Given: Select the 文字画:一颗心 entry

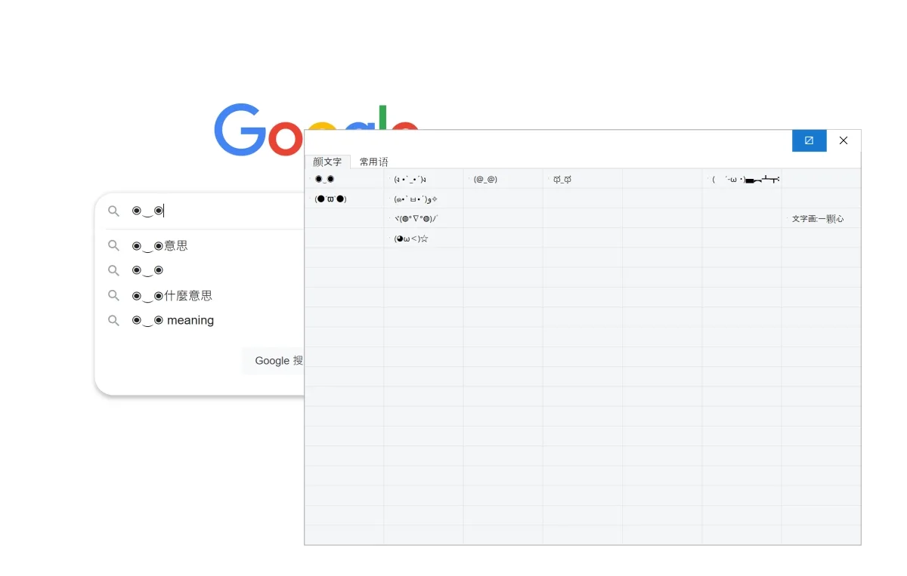Looking at the screenshot, I should click(x=821, y=218).
